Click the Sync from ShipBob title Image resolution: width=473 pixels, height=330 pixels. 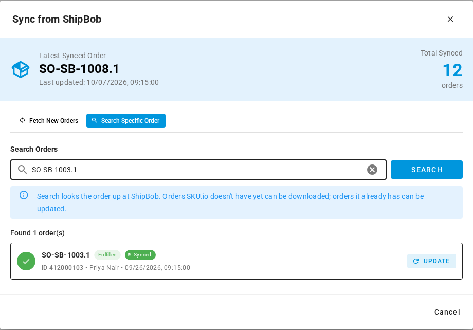coord(57,19)
